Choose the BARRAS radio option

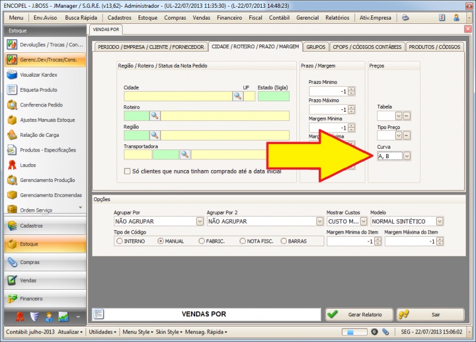[x=283, y=241]
